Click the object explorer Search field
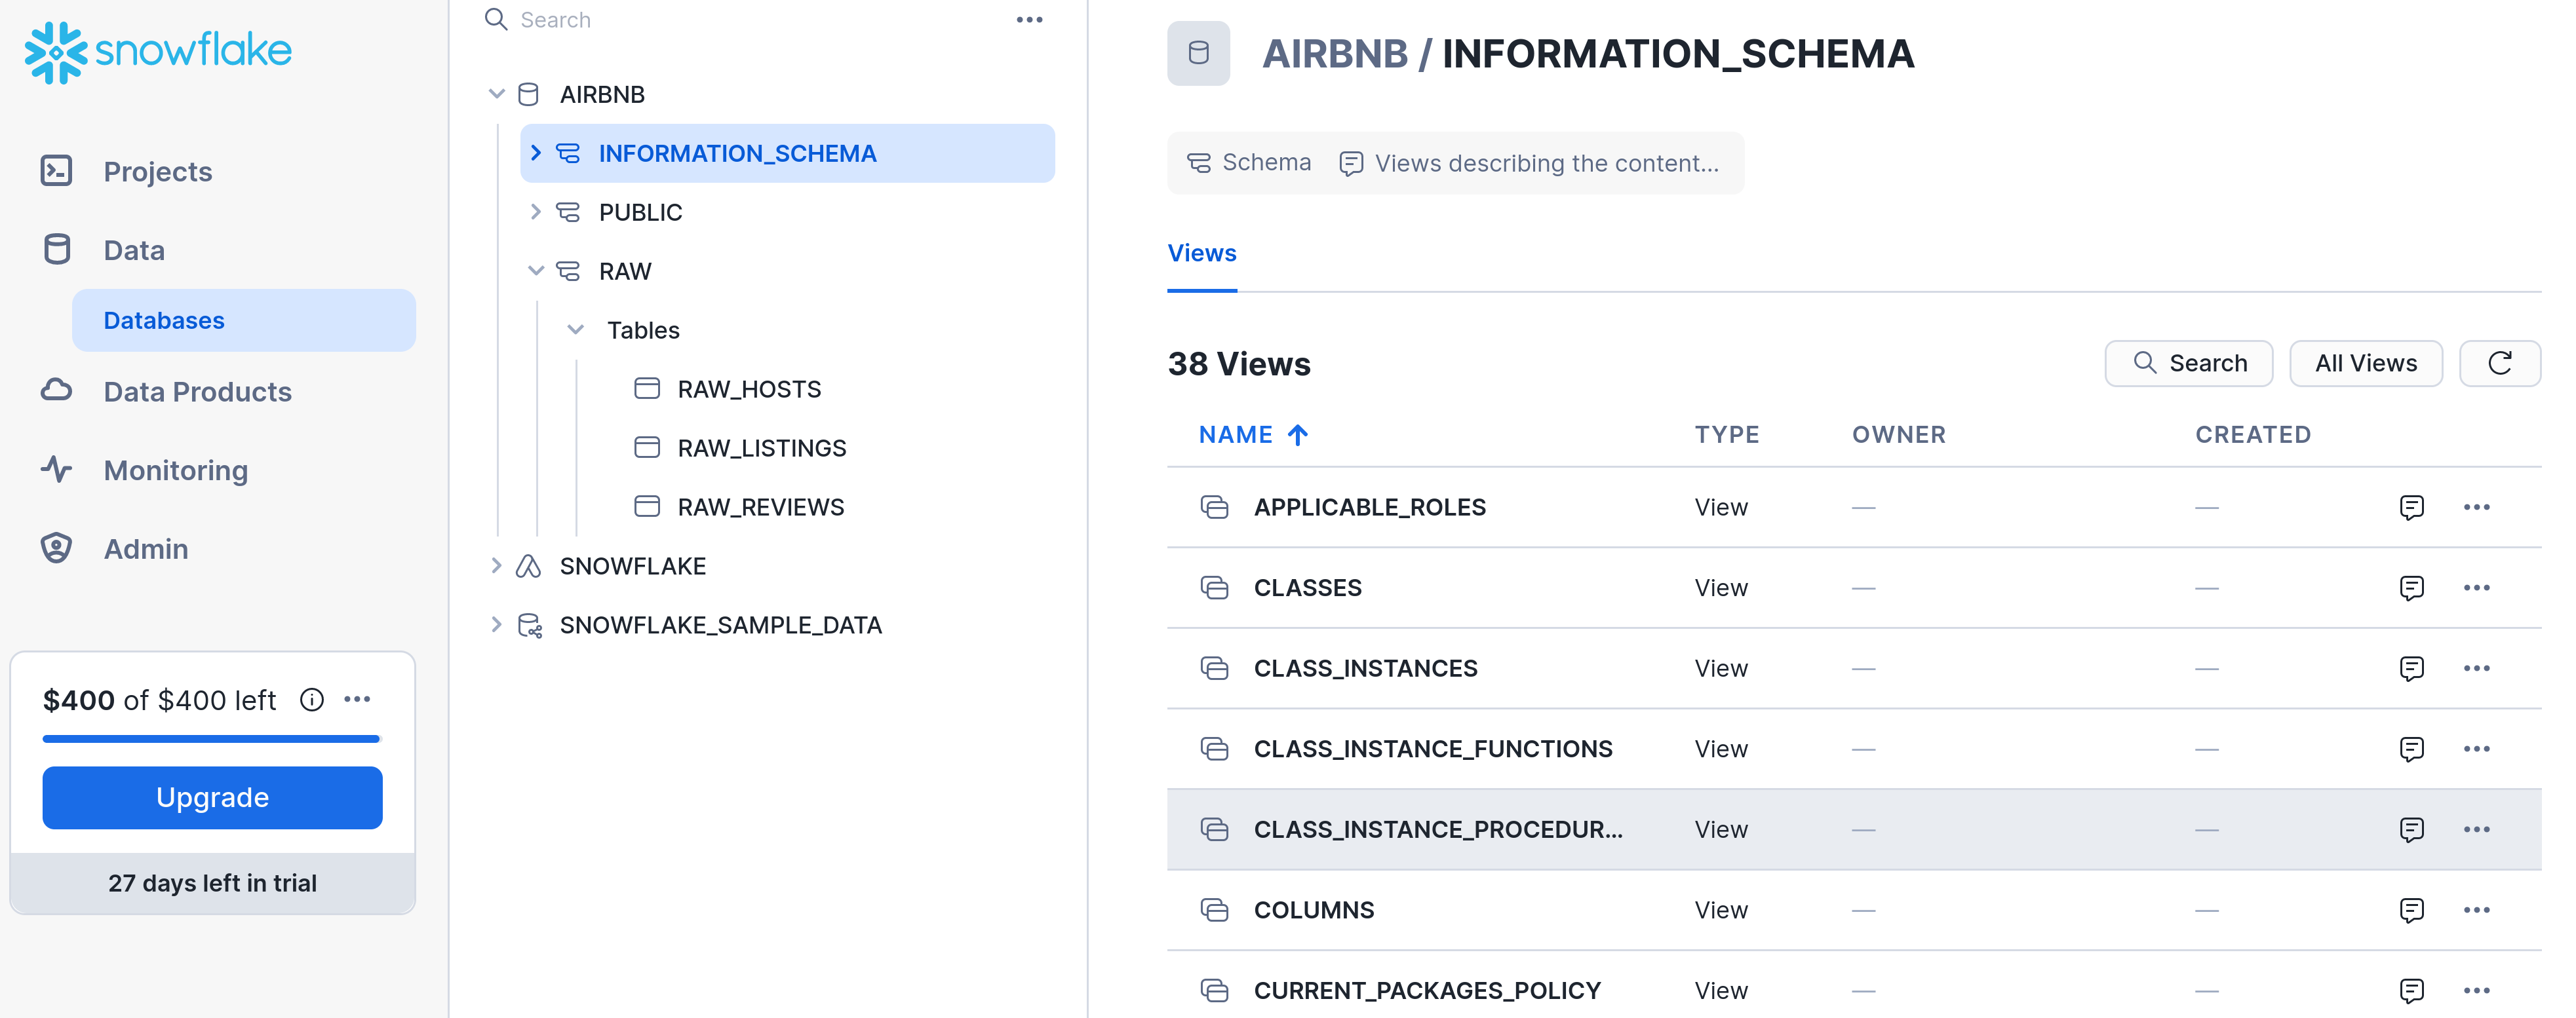 [x=700, y=20]
